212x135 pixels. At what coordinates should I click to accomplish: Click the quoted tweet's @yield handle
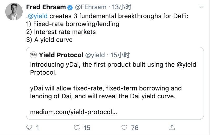(94, 55)
